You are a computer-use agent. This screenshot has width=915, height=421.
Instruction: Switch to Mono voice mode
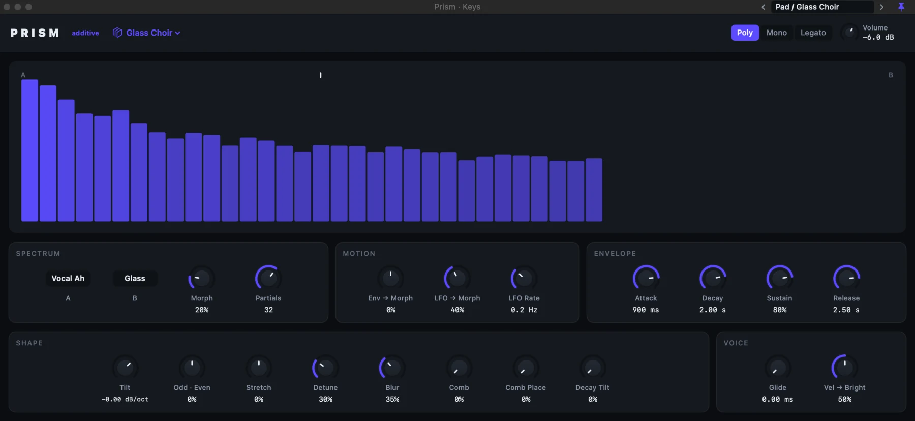tap(776, 33)
